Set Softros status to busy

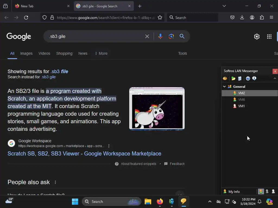click(x=267, y=191)
